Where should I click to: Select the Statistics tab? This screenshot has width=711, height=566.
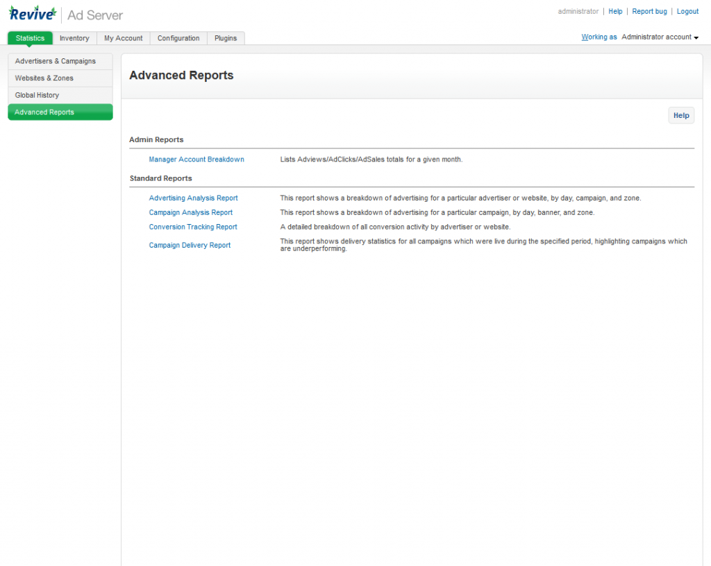point(29,38)
